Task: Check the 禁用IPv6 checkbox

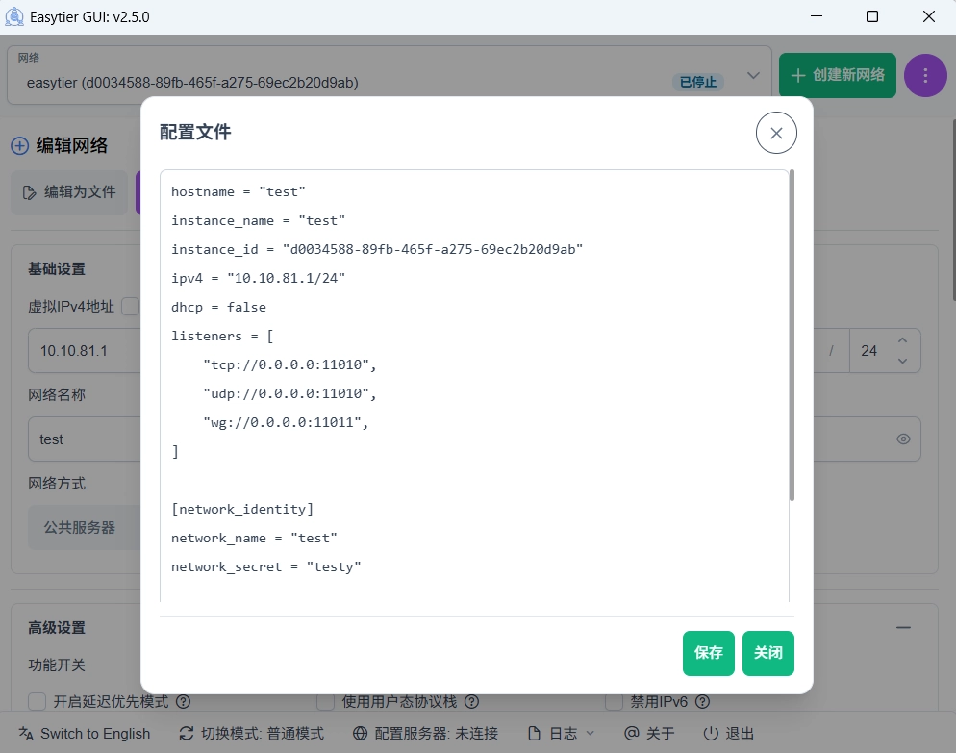Action: point(614,702)
